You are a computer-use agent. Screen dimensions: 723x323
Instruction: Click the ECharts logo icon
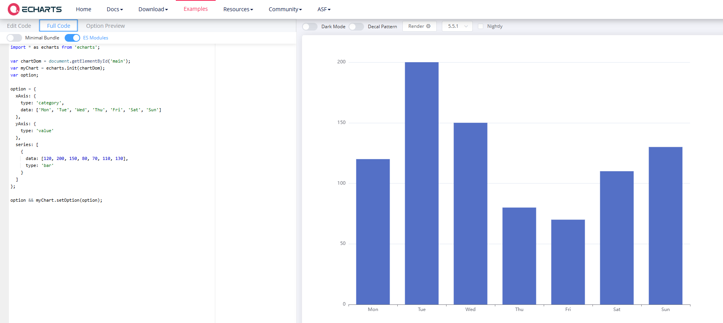tap(14, 9)
